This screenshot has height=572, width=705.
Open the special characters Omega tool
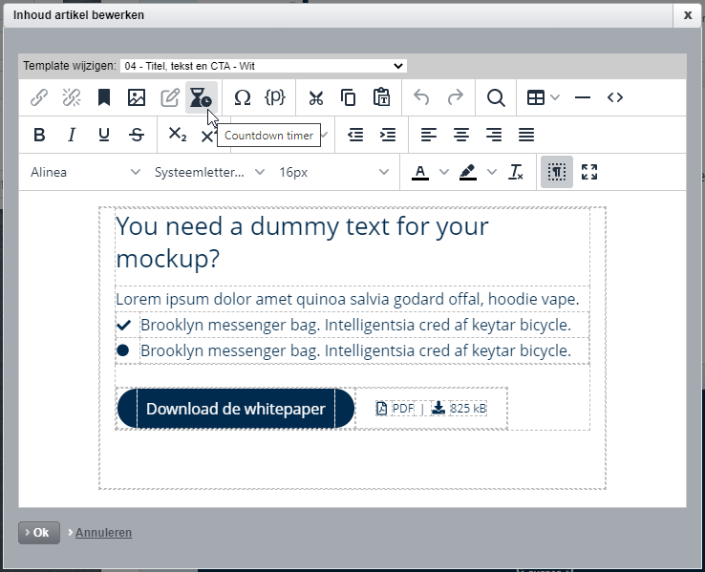pyautogui.click(x=243, y=97)
